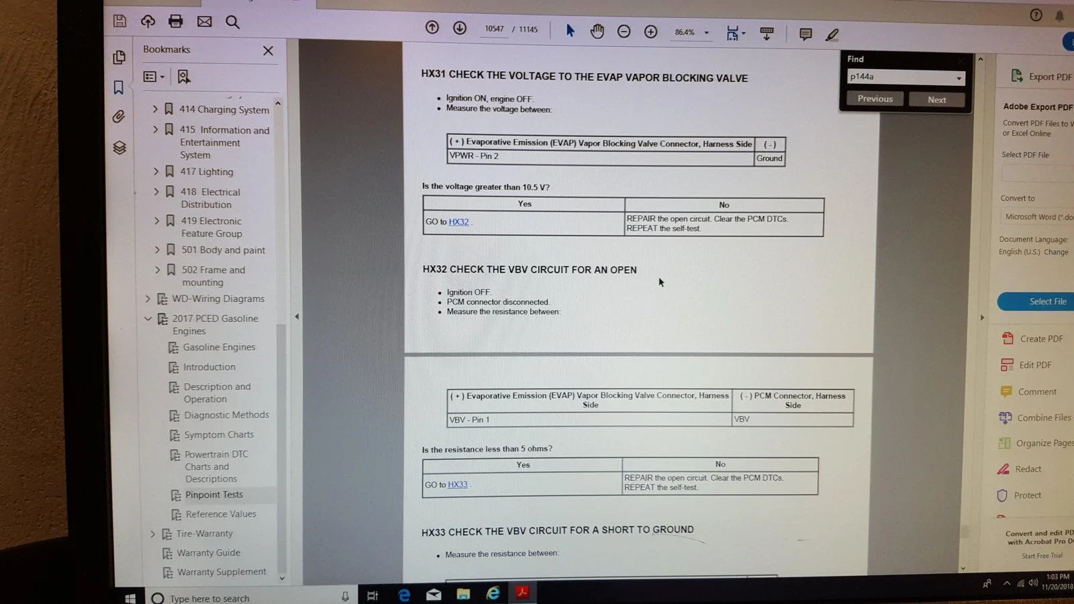This screenshot has height=604, width=1074.
Task: Toggle scrolling mode keyboard icon
Action: [x=767, y=34]
